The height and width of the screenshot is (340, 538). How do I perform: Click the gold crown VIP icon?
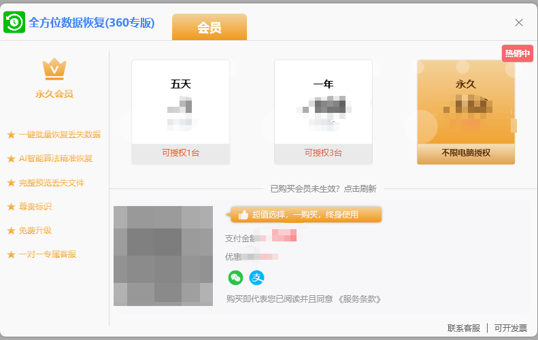[54, 69]
